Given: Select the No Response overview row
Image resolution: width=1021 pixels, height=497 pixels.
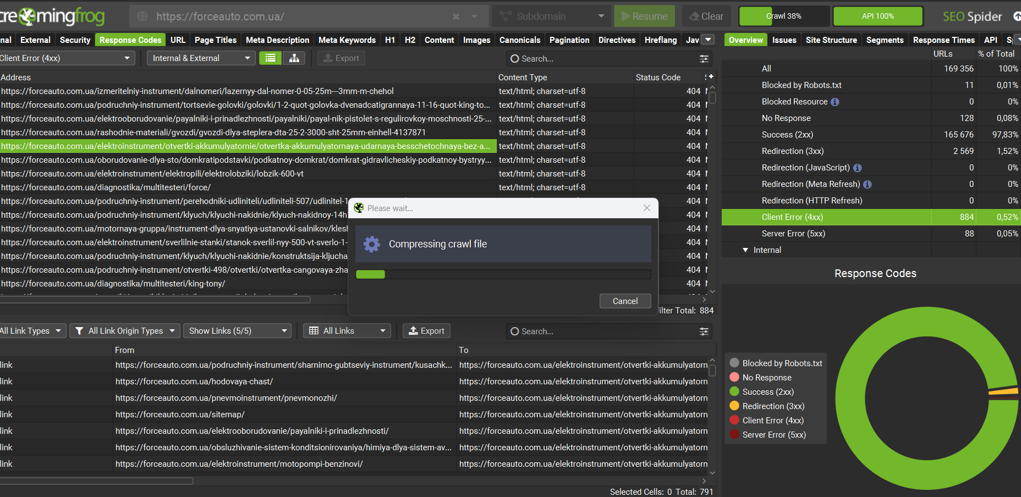Looking at the screenshot, I should (x=871, y=118).
